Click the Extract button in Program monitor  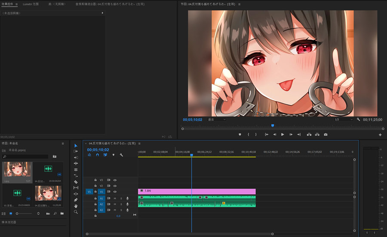click(317, 135)
